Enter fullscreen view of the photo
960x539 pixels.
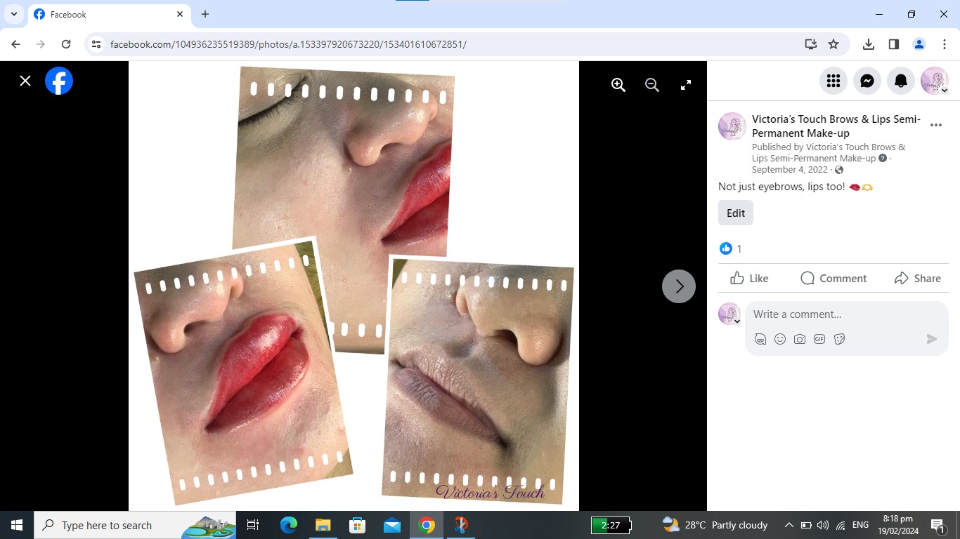click(x=685, y=84)
